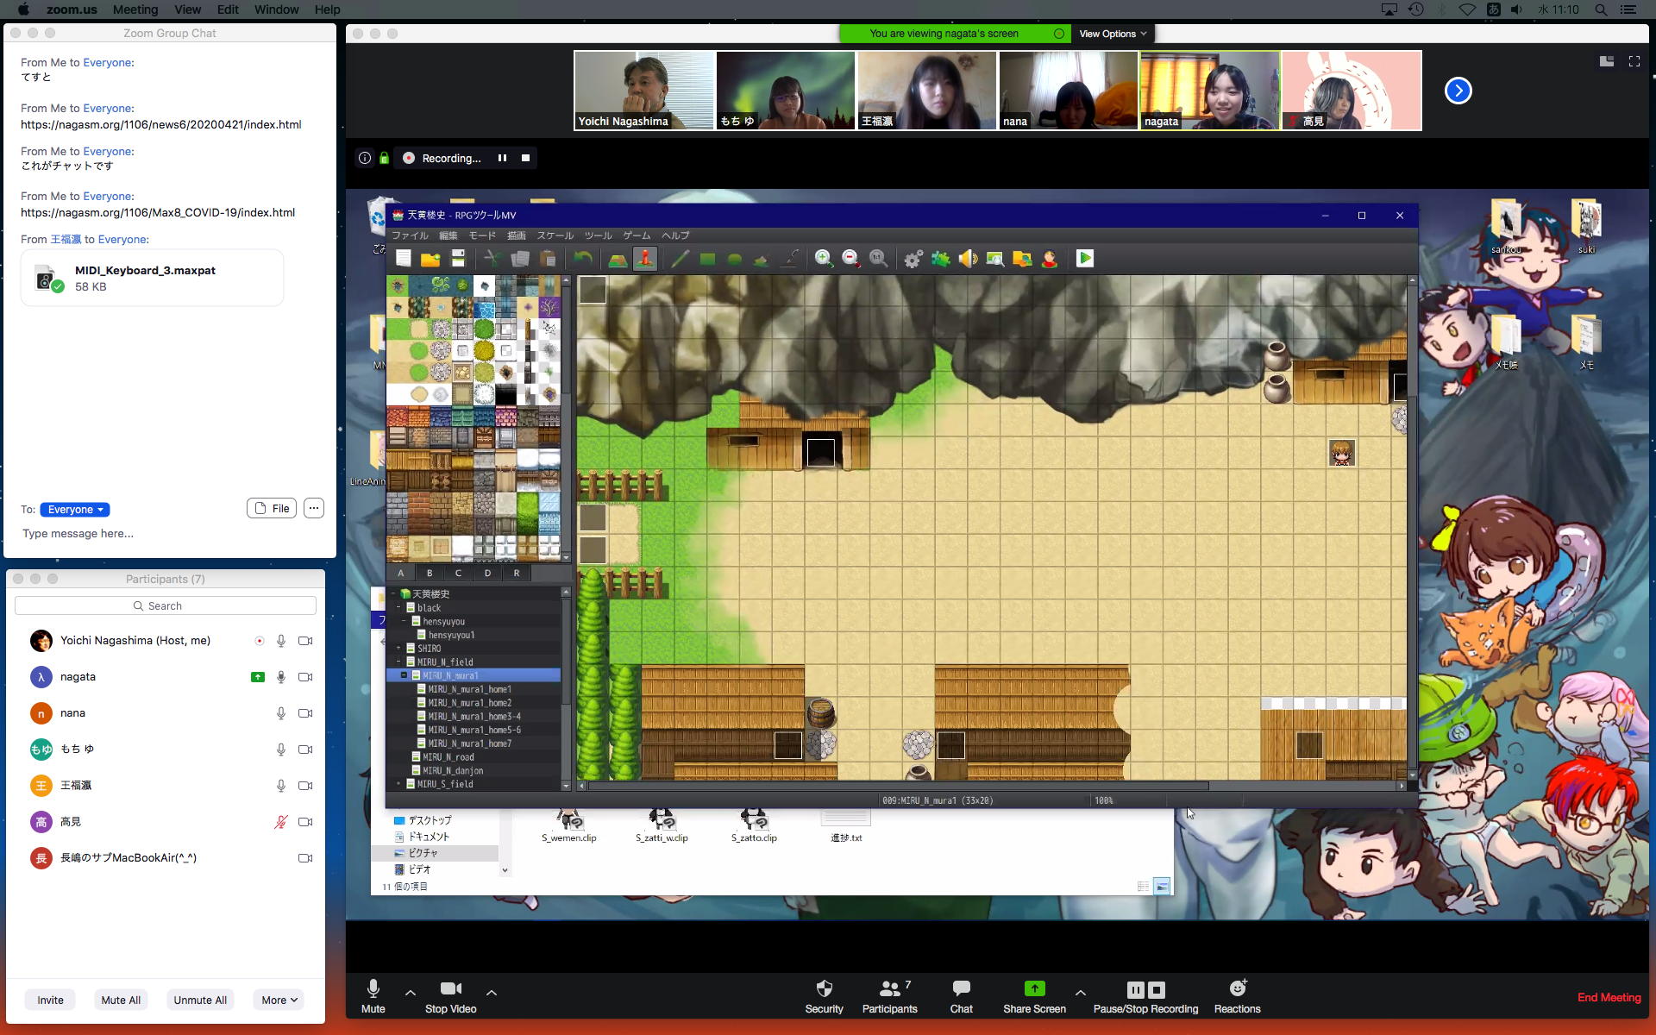
Task: Click the Mute All button
Action: click(x=121, y=1000)
